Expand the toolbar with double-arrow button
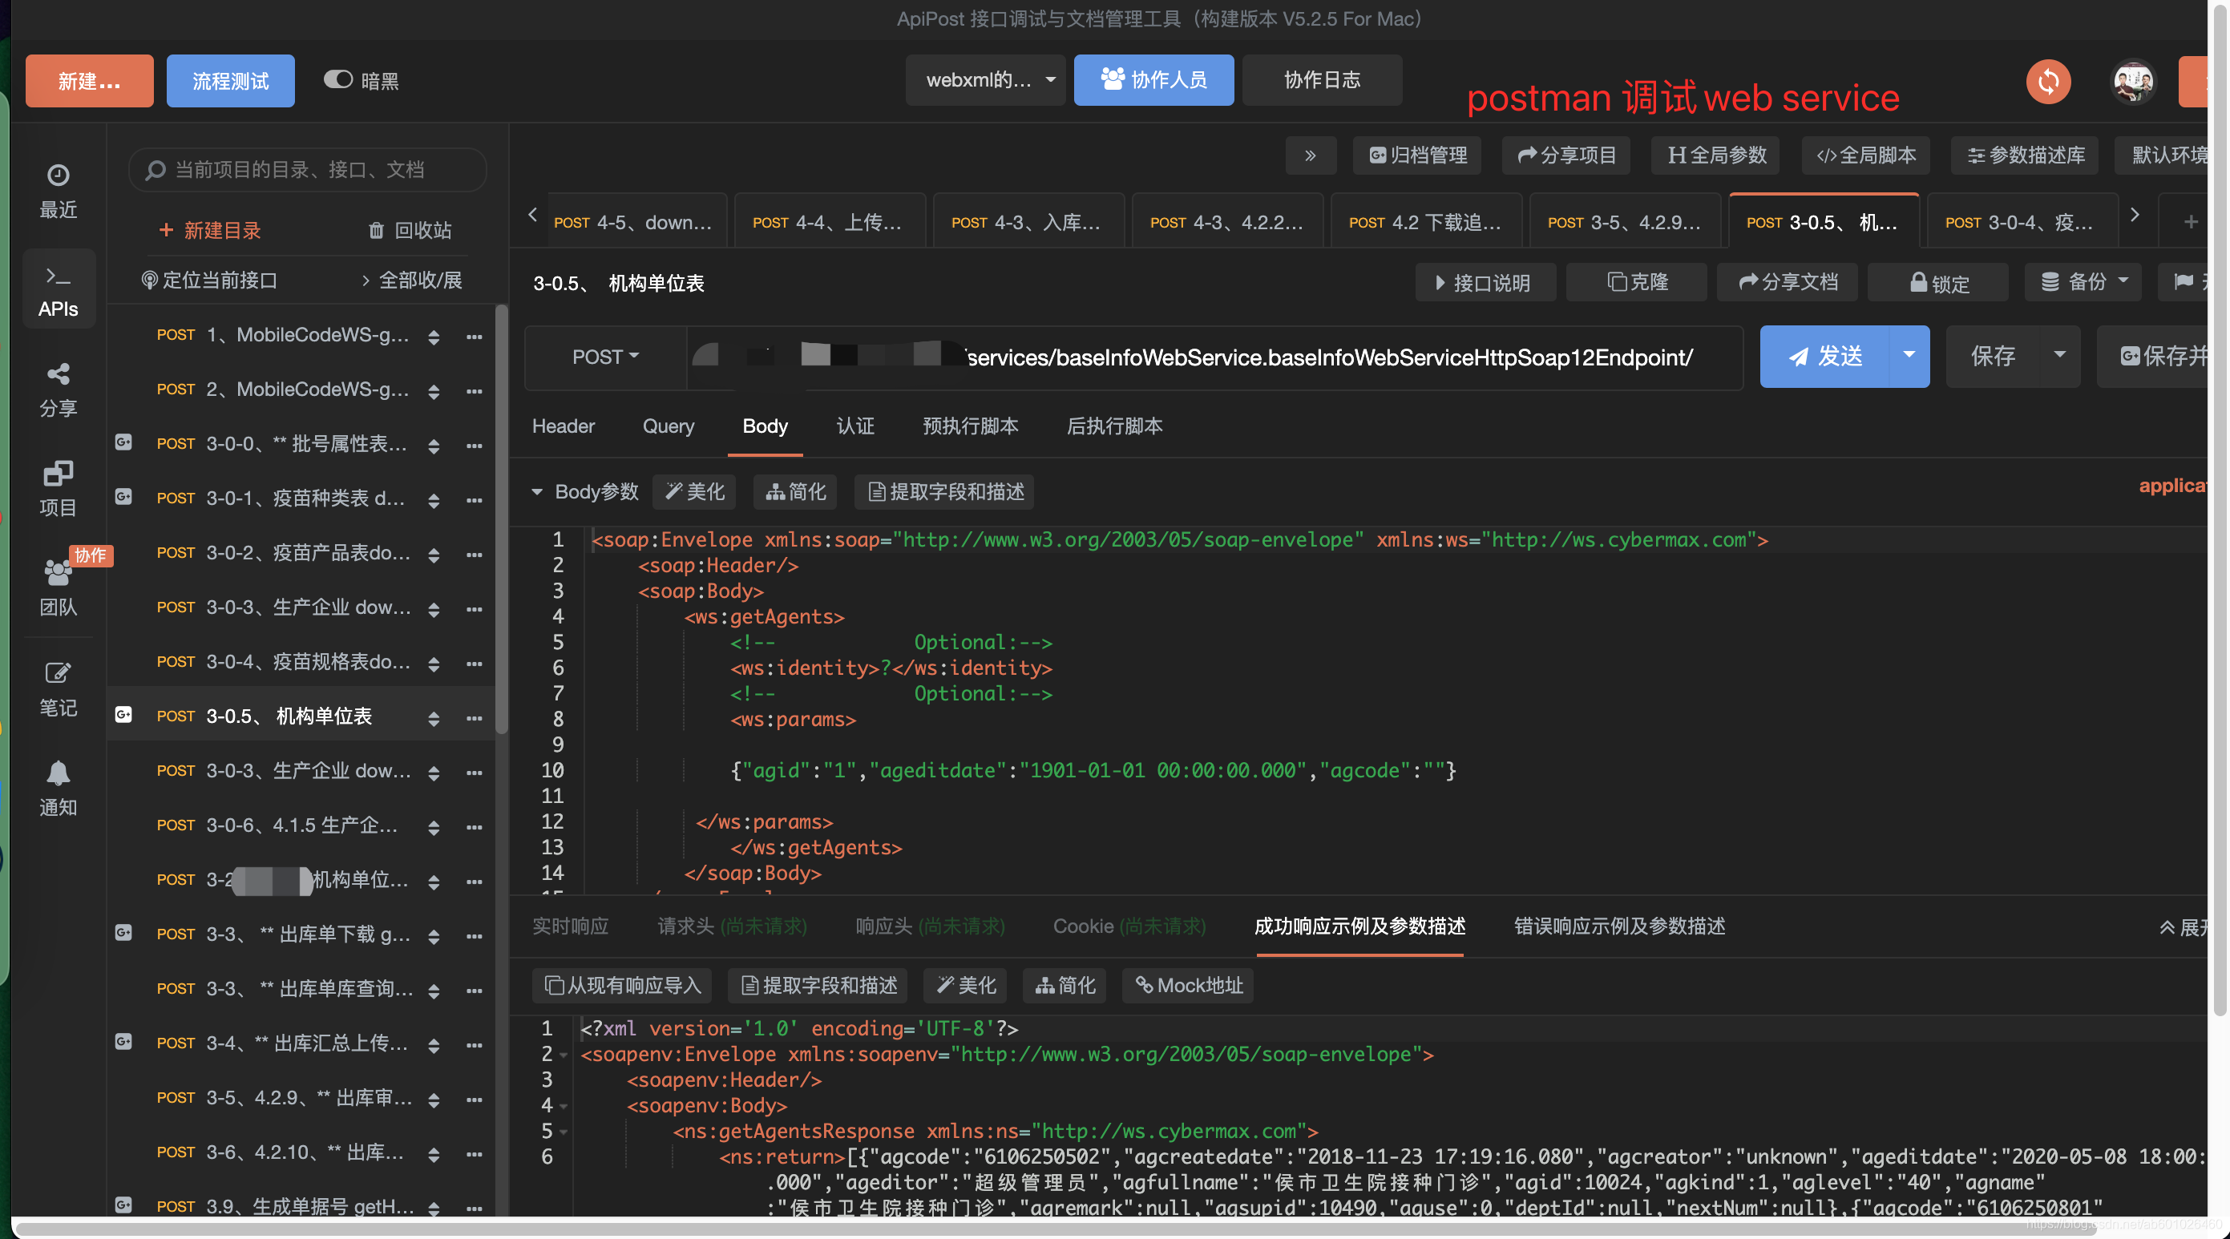The width and height of the screenshot is (2230, 1239). (x=1311, y=155)
